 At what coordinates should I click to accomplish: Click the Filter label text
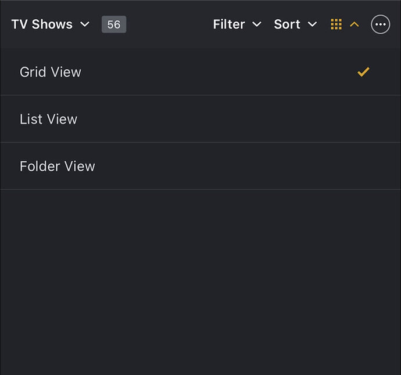point(229,24)
